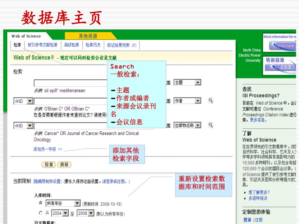Click the 添加另一字段 >> link
The image size is (299, 224).
point(48,149)
